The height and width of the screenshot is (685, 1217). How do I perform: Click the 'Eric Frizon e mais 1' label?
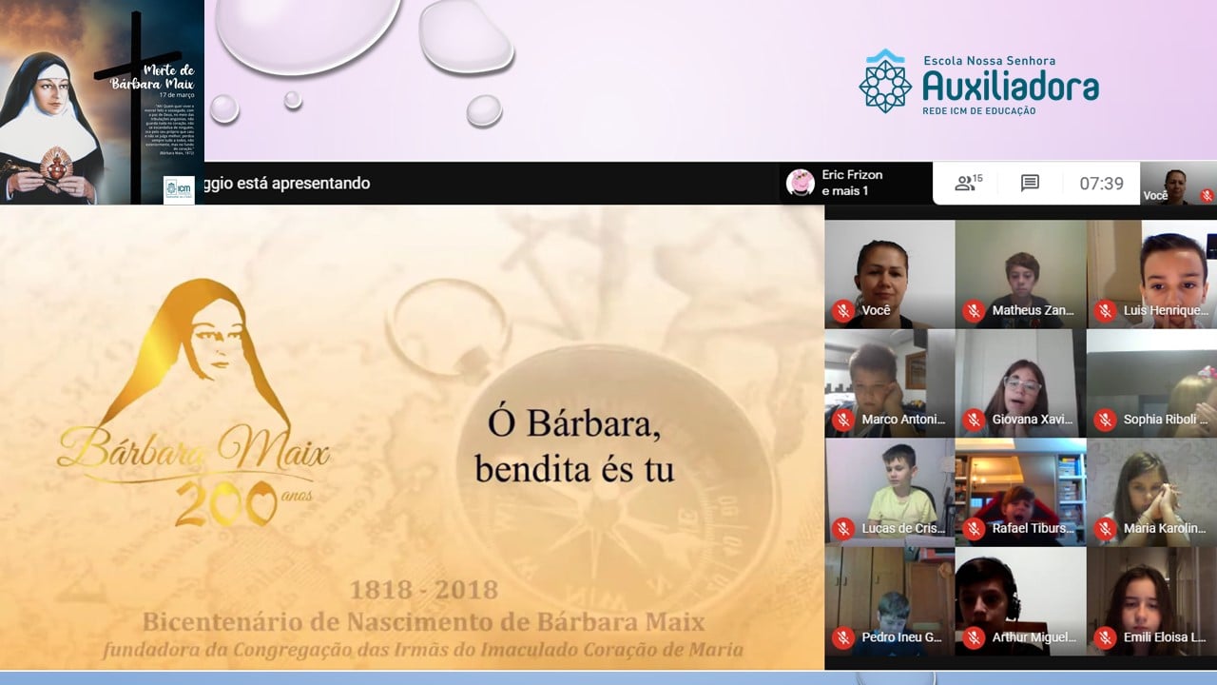coord(852,183)
